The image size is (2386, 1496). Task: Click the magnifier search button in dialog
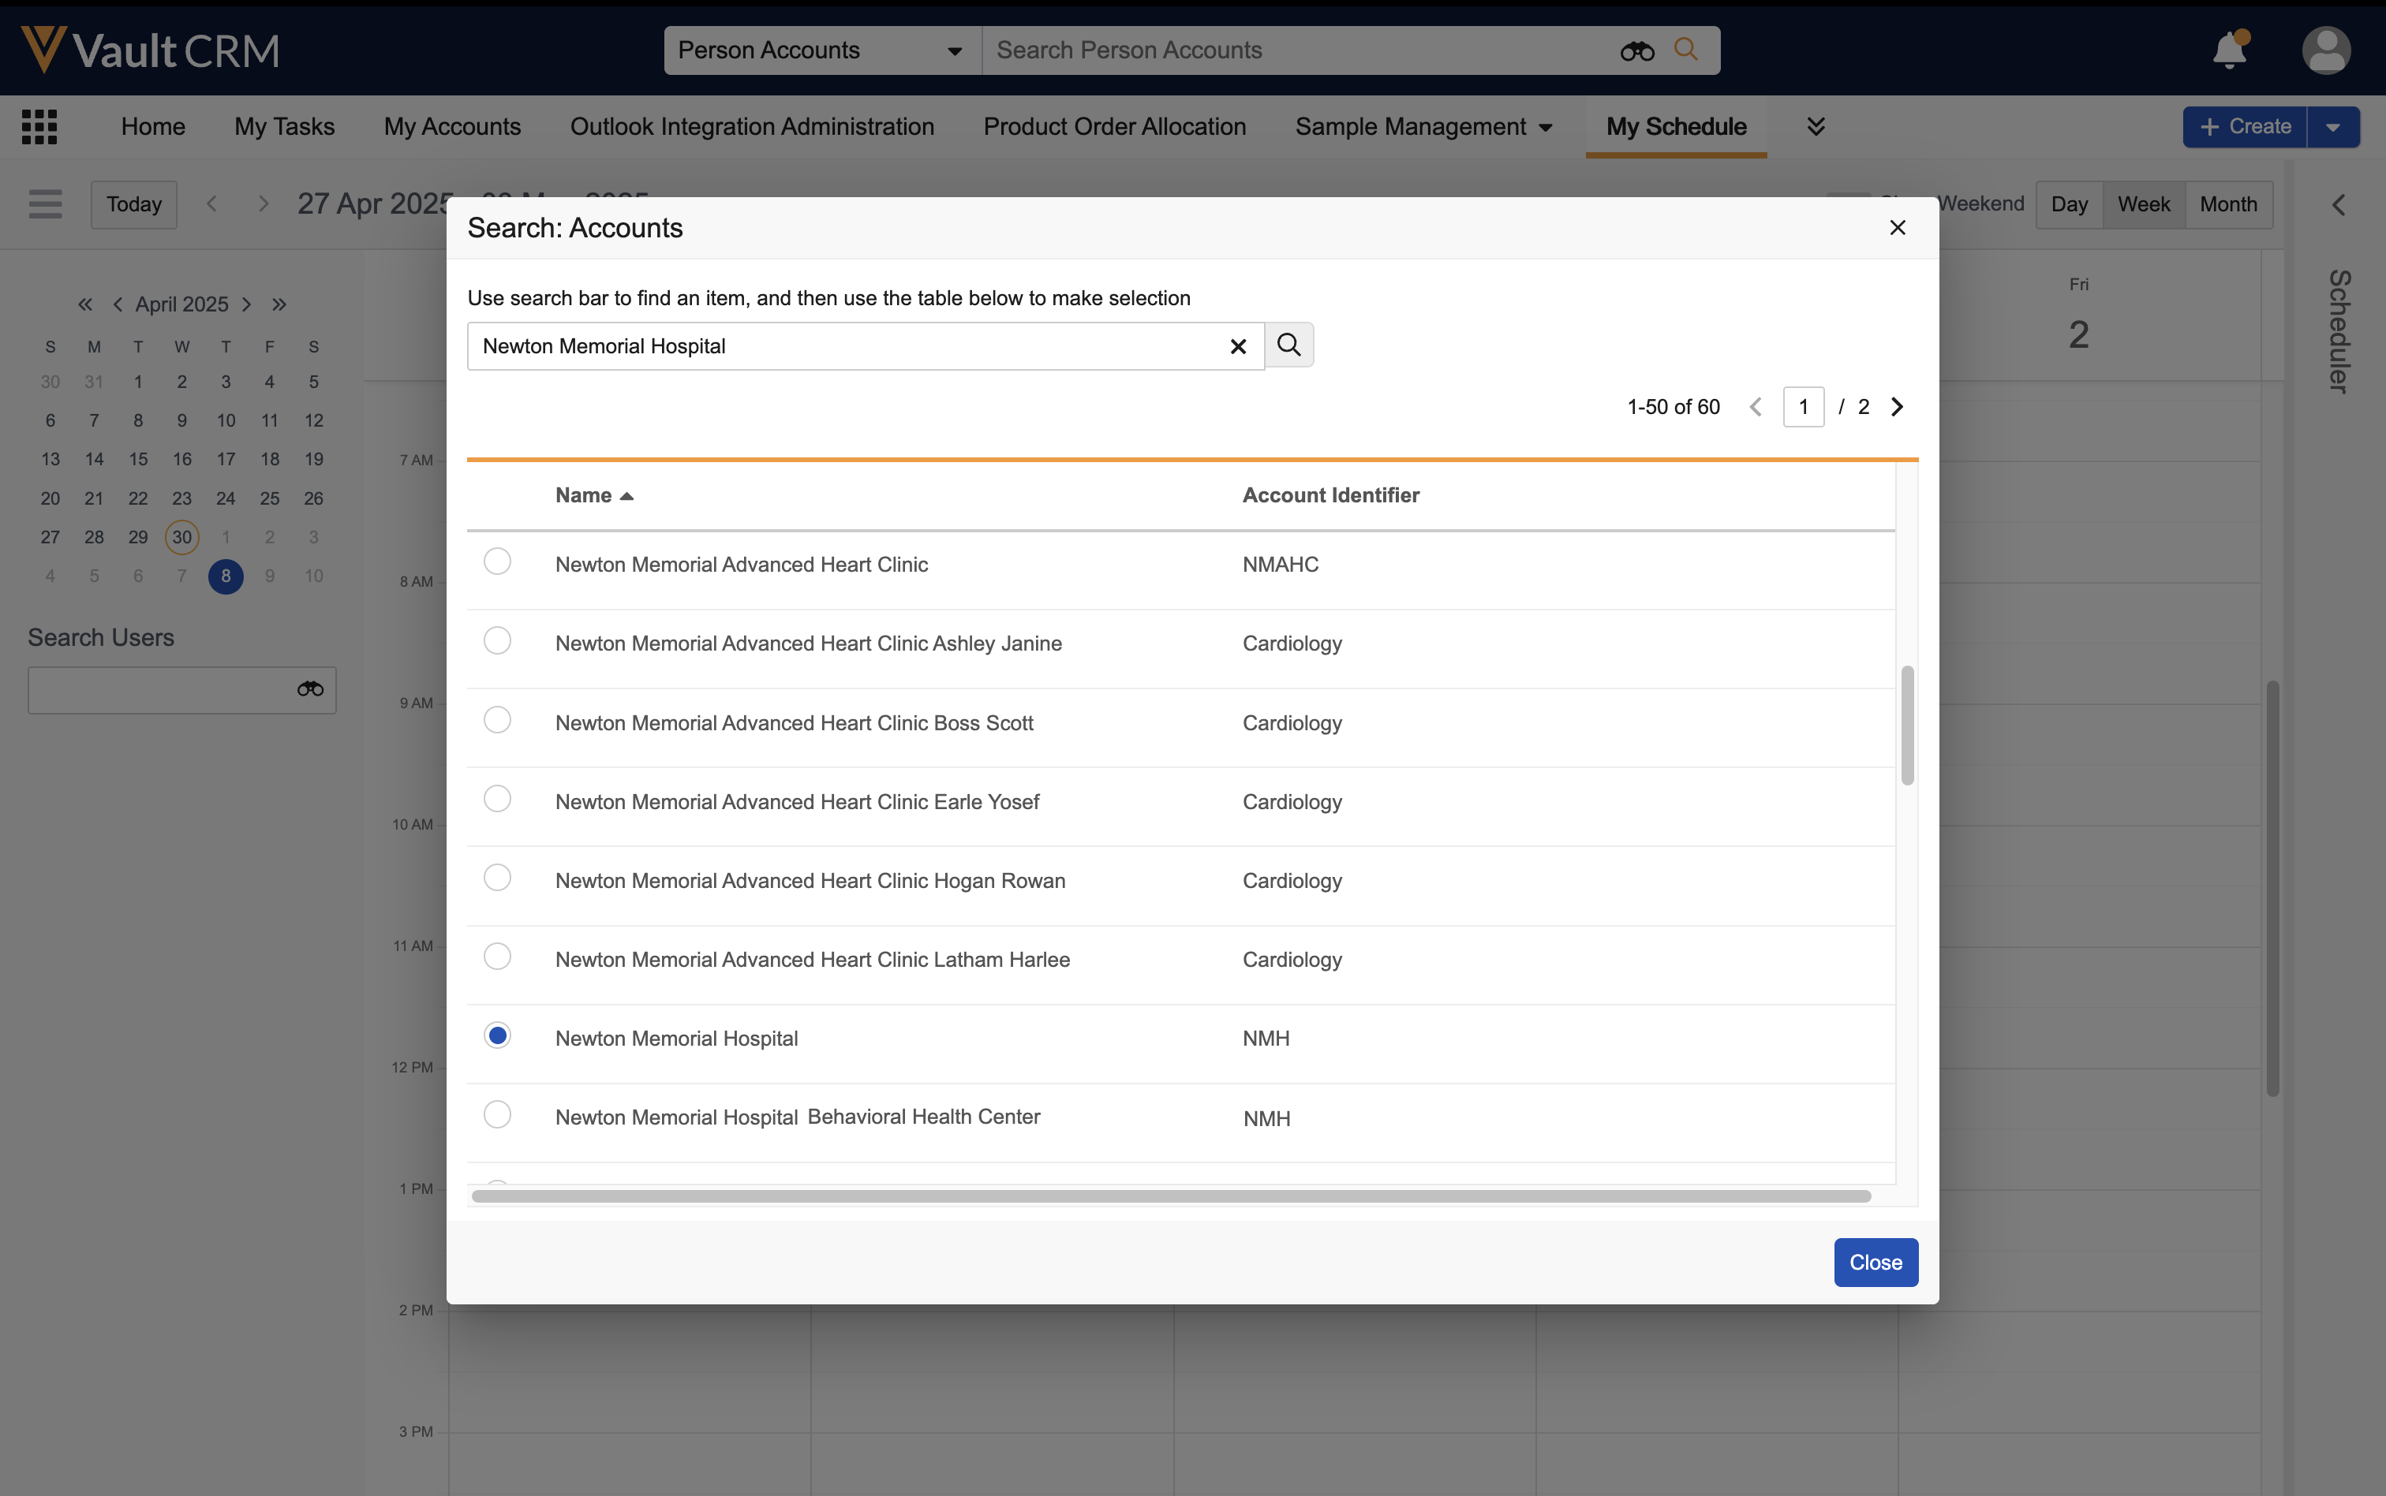1288,345
